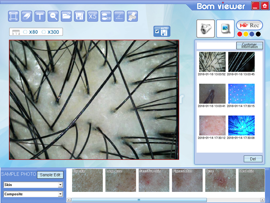Click the zoom out magnifier icon
The image size is (270, 203).
(x=53, y=16)
